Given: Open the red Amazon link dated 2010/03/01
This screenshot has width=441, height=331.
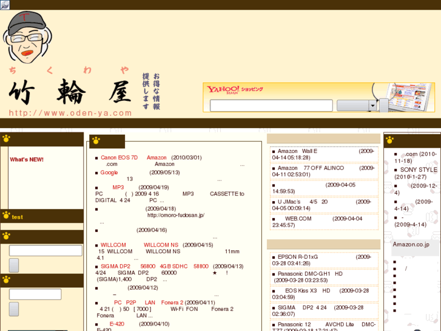Looking at the screenshot, I should tap(157, 157).
